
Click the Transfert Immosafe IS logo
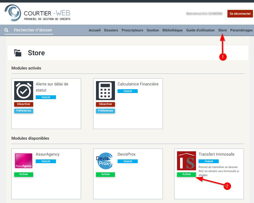186,161
